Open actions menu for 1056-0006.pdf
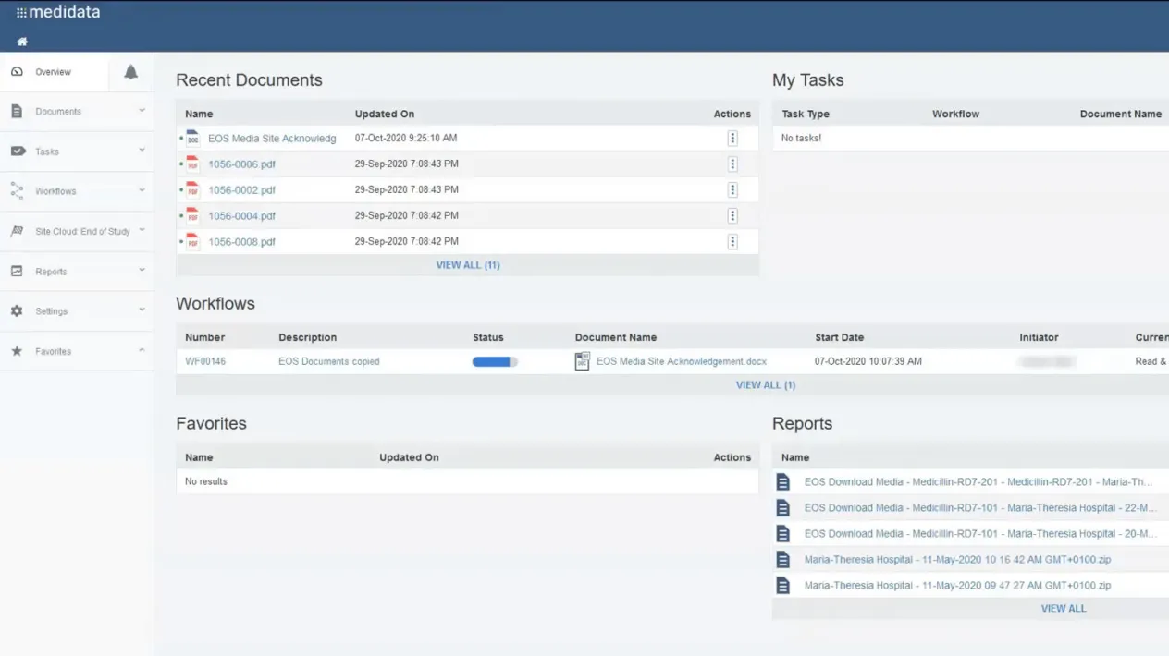The width and height of the screenshot is (1169, 656). click(x=732, y=164)
